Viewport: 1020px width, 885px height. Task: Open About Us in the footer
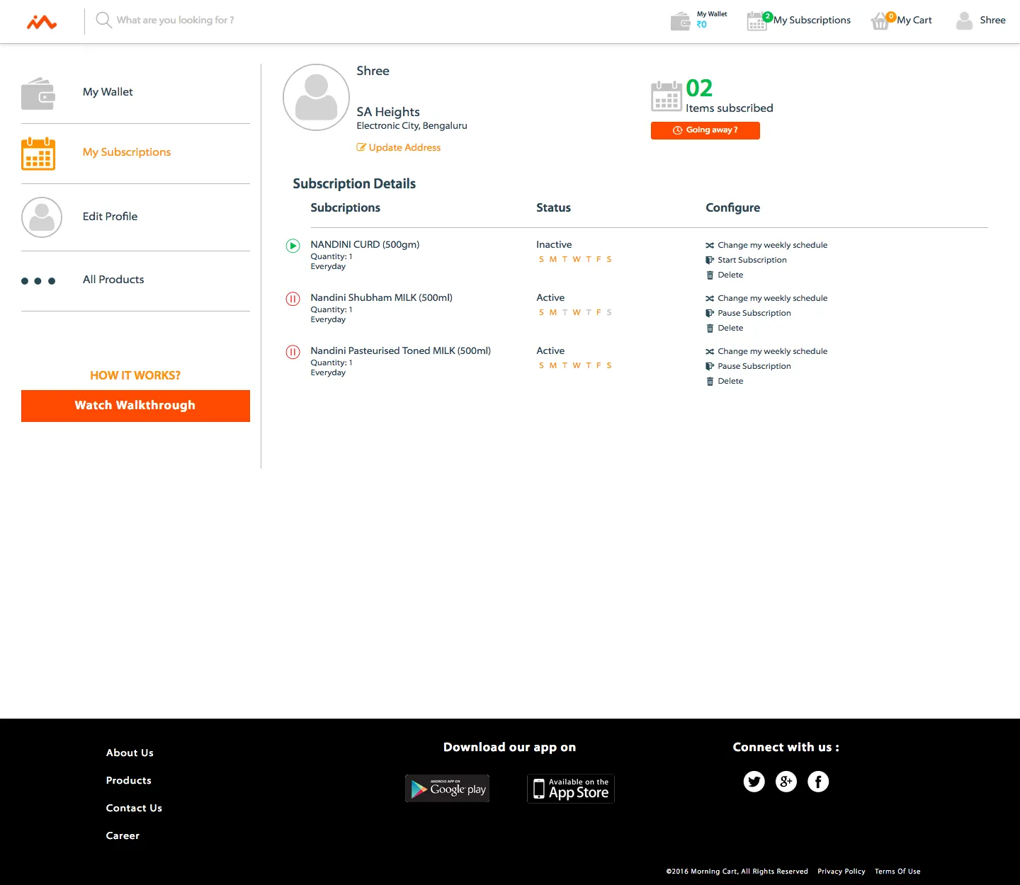(130, 753)
